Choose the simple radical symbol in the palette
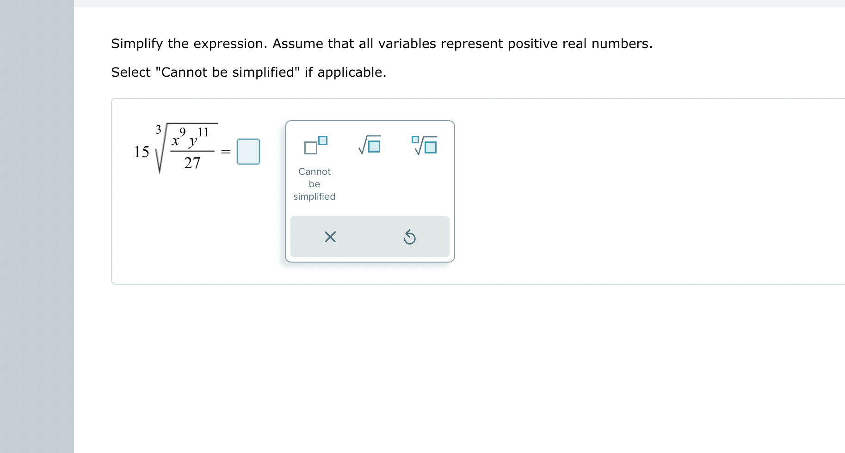845x453 pixels. coord(370,146)
